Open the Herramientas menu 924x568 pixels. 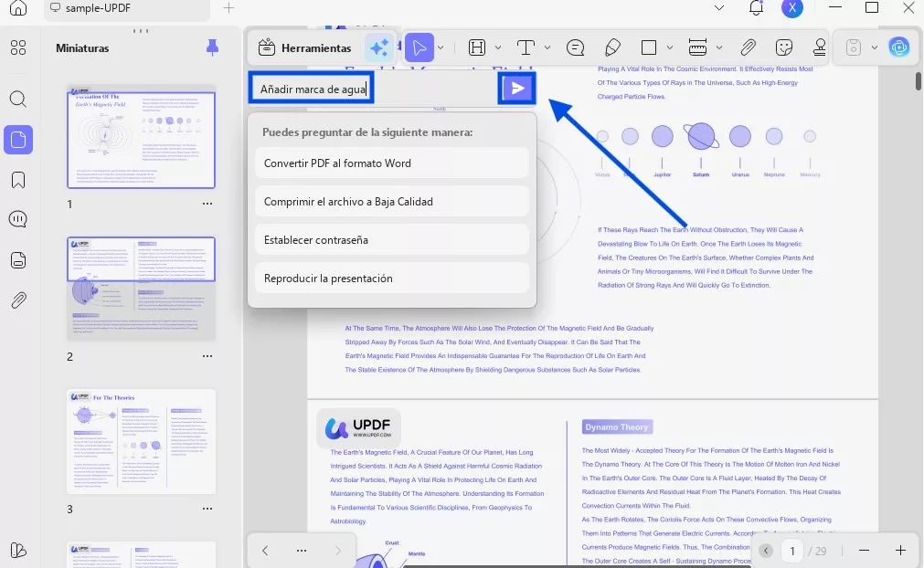point(304,47)
